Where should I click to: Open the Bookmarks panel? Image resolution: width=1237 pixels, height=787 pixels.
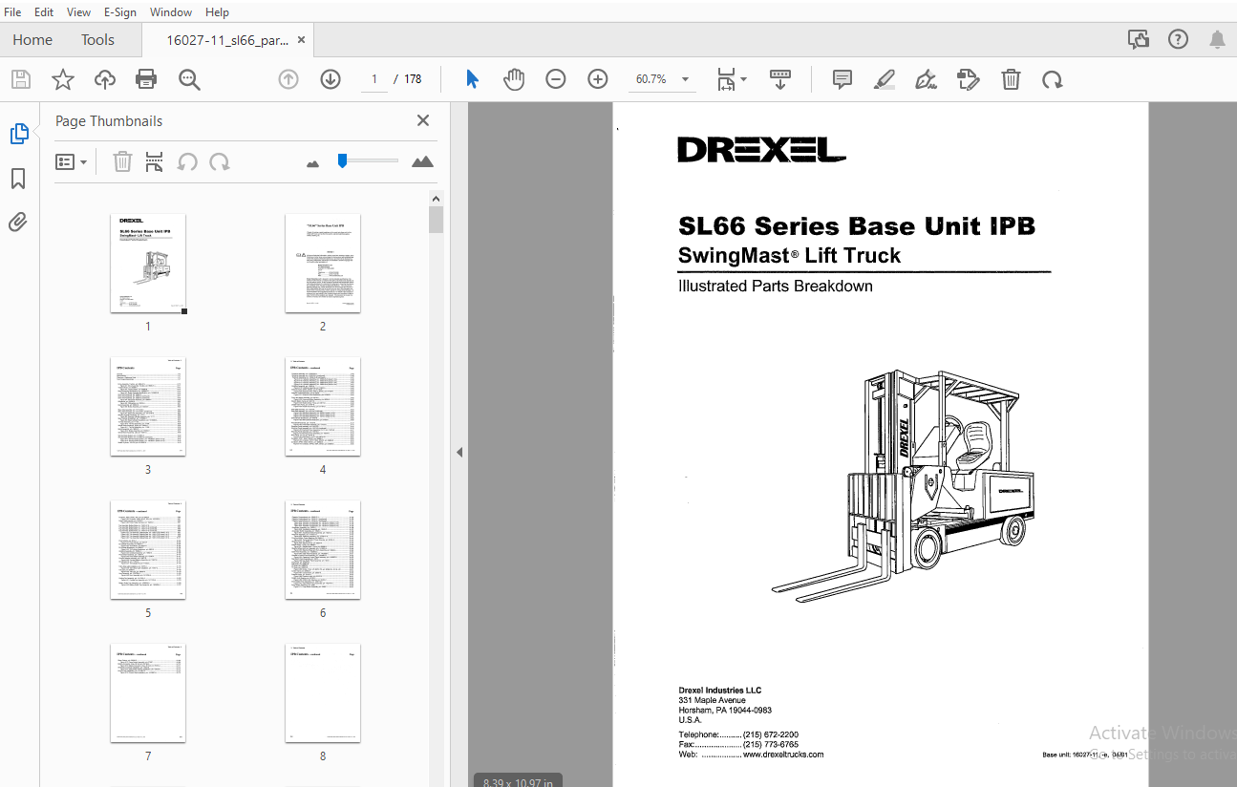[x=18, y=179]
